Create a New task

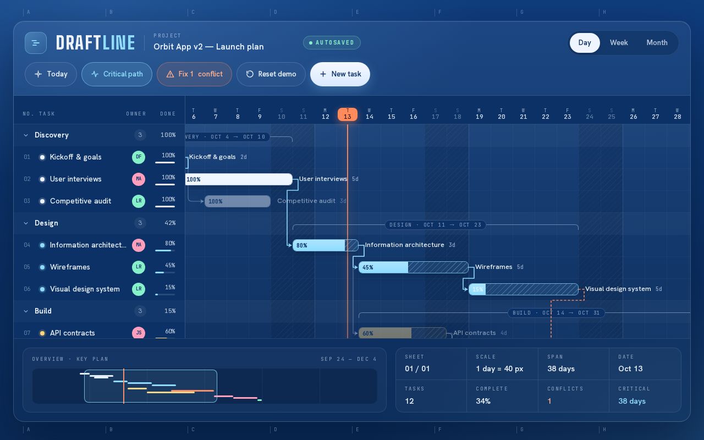[340, 74]
